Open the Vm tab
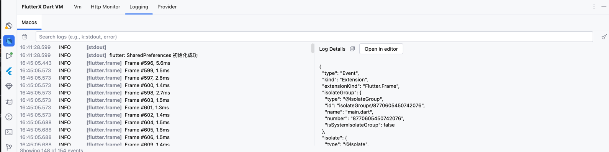The width and height of the screenshot is (609, 152). pos(77,7)
